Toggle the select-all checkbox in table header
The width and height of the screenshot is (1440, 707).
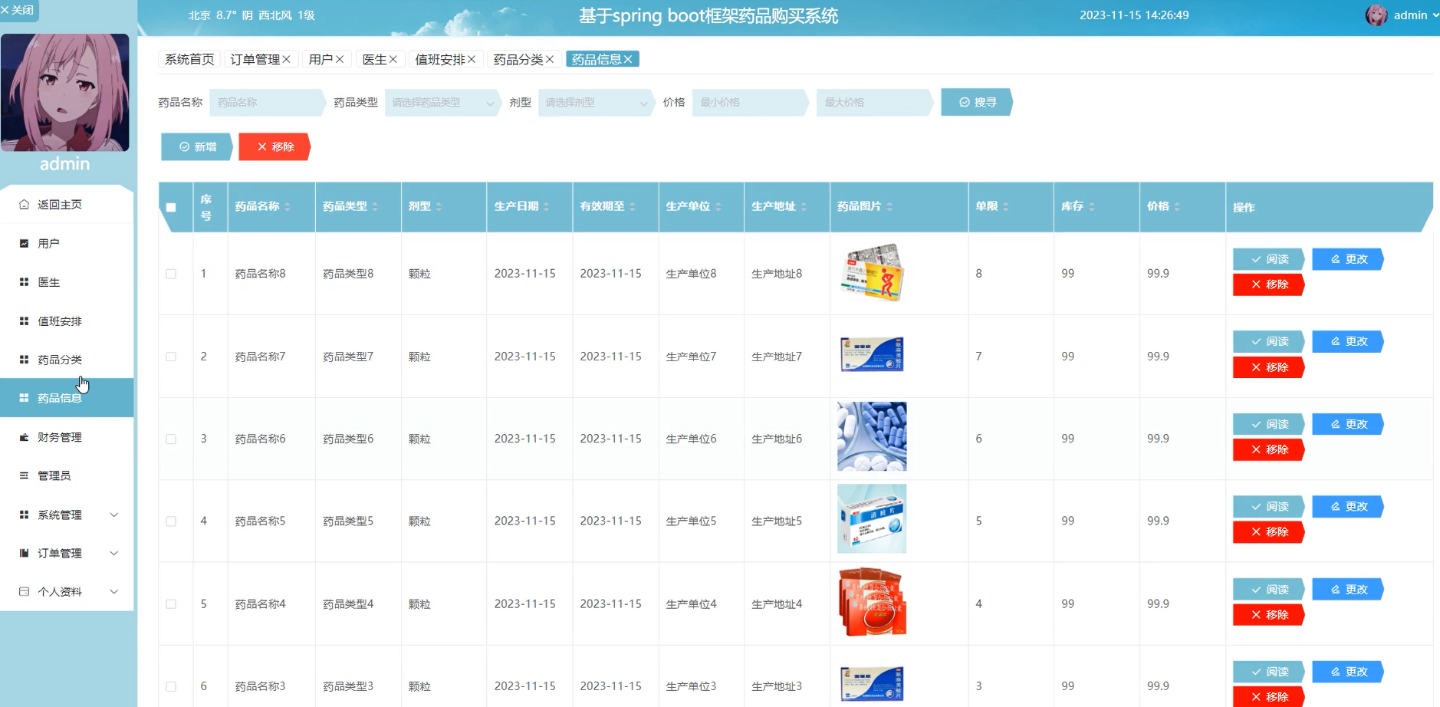click(171, 208)
